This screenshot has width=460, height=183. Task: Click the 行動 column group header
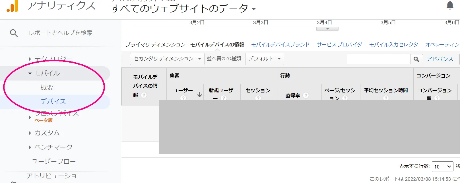pyautogui.click(x=285, y=76)
